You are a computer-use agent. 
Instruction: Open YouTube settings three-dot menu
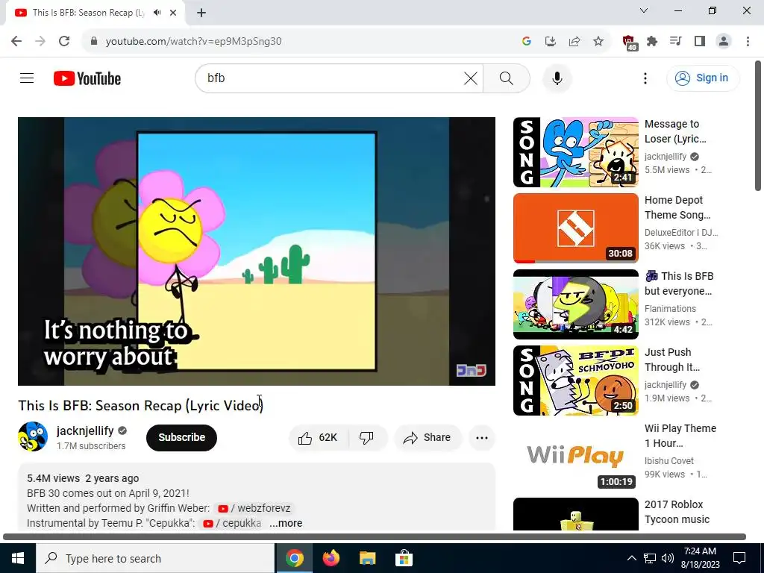(x=645, y=78)
